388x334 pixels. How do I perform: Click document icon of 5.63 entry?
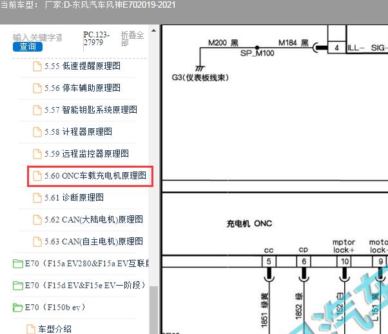point(37,242)
